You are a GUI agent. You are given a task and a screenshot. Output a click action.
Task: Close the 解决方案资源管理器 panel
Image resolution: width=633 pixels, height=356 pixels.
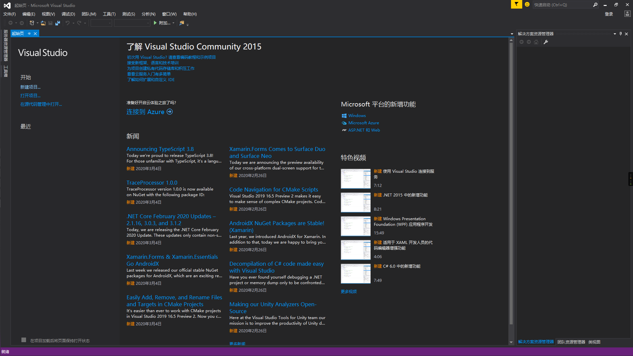click(x=626, y=34)
